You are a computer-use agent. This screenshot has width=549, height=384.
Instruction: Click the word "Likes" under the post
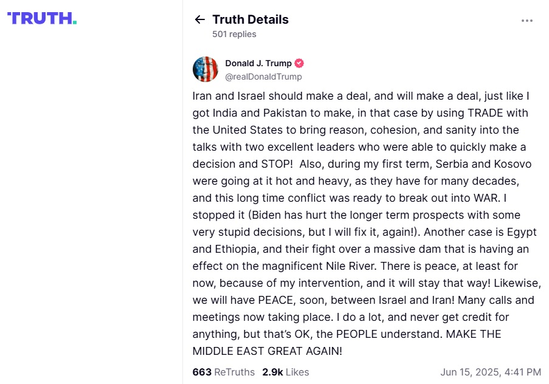(297, 372)
